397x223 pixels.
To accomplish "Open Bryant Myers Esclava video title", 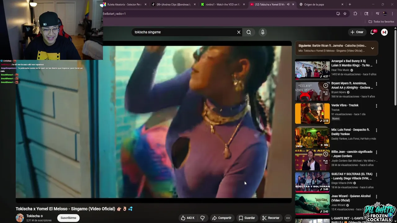I will 352,85.
